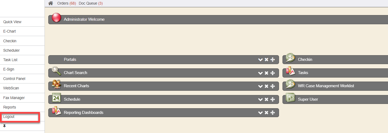Click the red Administrator Welcome orb icon
Viewport: 388px width, 133px height.
56,18
